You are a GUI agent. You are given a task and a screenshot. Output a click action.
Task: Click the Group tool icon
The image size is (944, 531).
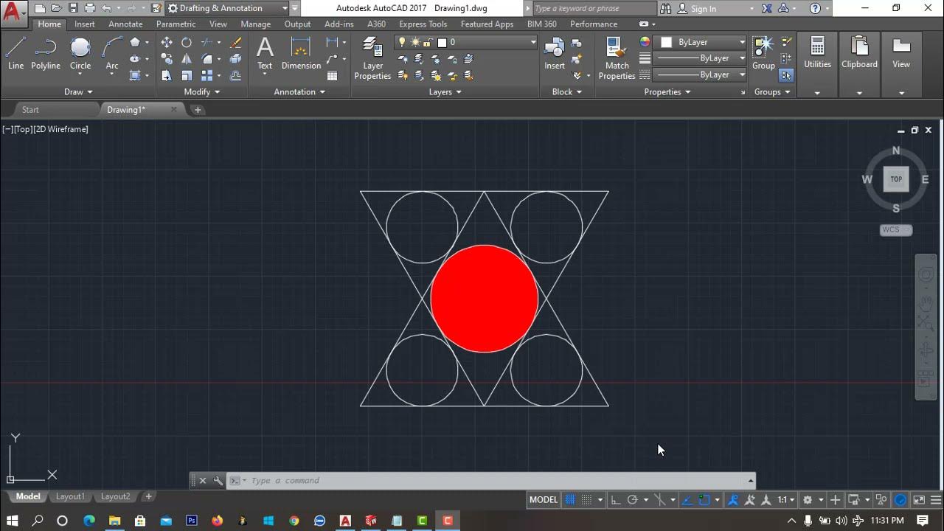pyautogui.click(x=763, y=54)
